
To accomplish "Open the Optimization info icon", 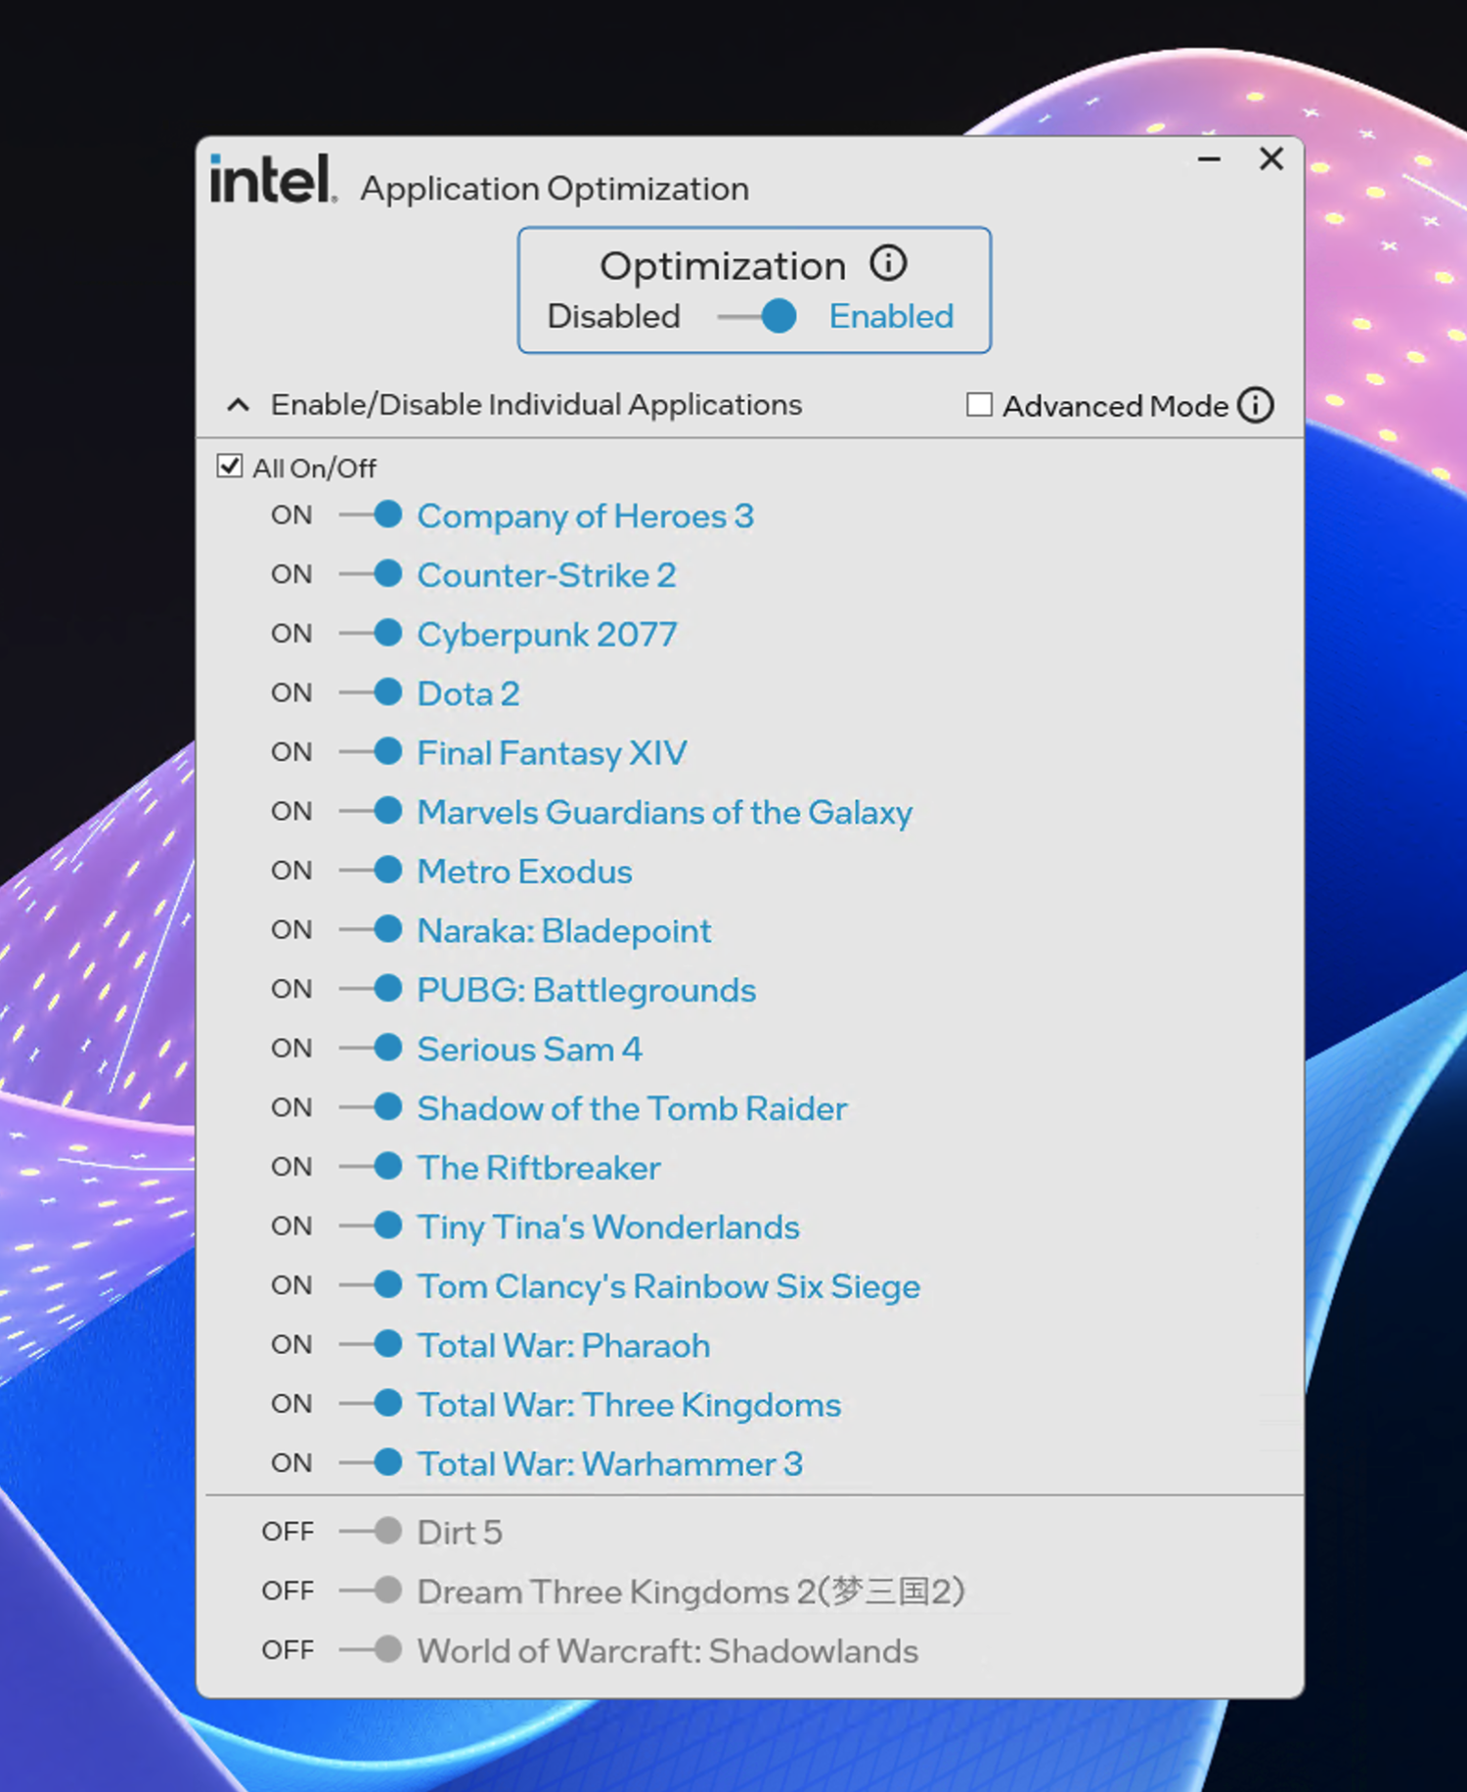I will [x=889, y=263].
